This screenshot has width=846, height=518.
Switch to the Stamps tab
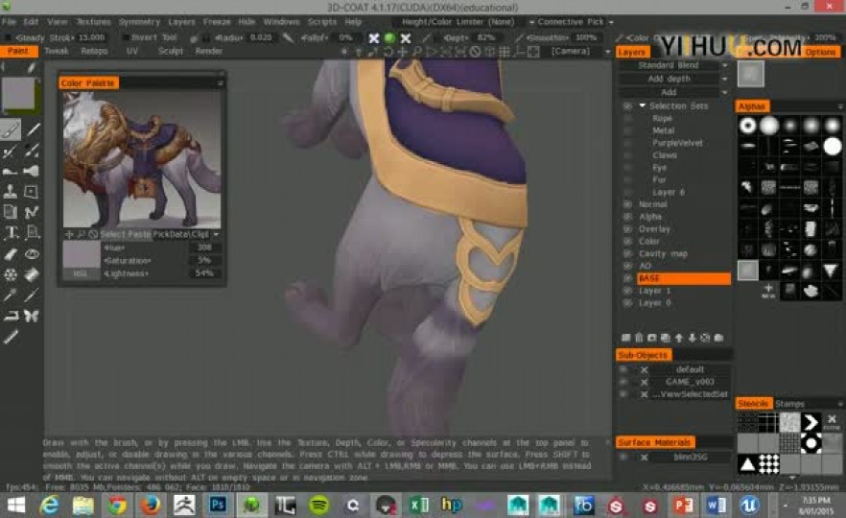pos(789,404)
